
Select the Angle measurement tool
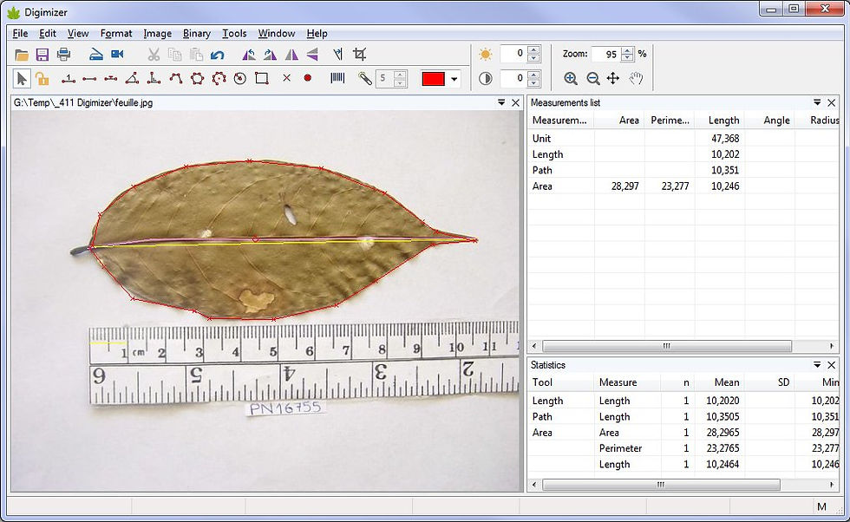[132, 78]
